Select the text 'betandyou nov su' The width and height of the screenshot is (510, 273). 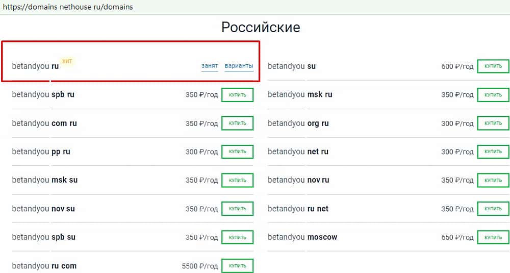tap(43, 209)
